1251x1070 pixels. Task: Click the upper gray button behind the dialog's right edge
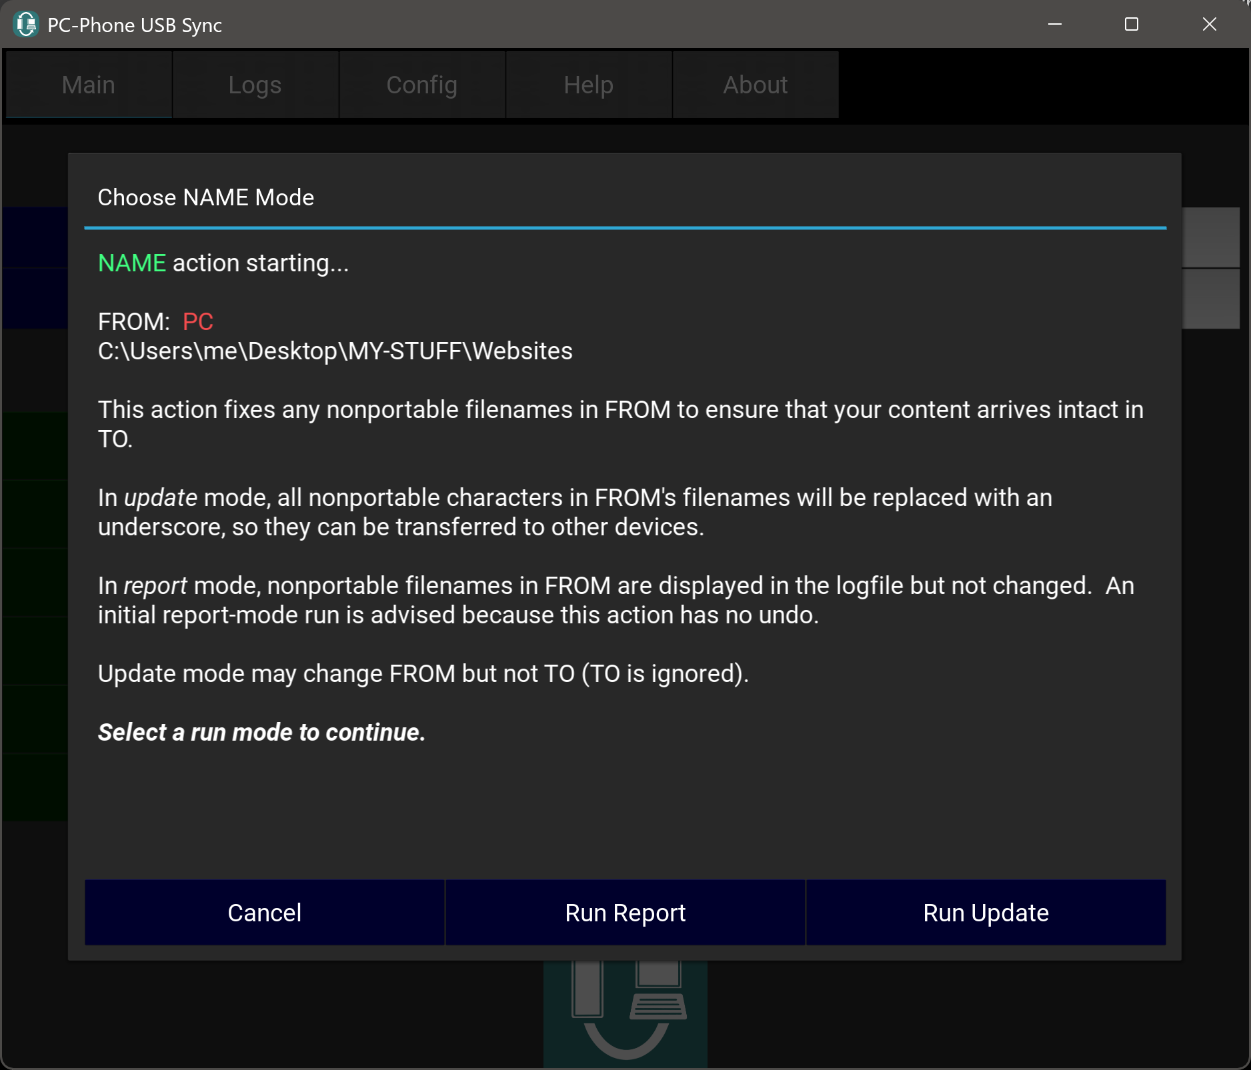click(x=1211, y=237)
